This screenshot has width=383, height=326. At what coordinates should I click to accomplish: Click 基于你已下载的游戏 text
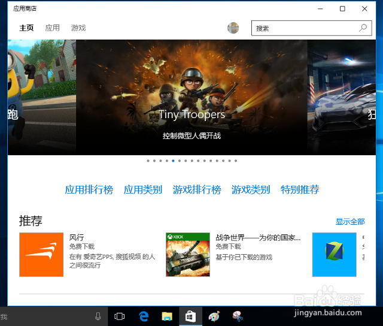(244, 257)
